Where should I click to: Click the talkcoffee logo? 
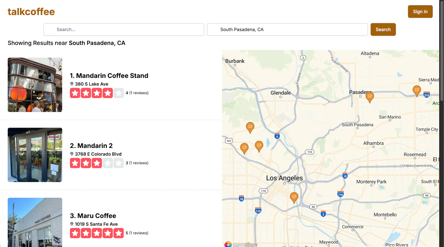pos(31,12)
